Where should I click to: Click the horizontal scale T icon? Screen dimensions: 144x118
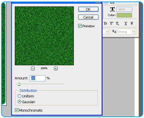[x=112, y=9]
